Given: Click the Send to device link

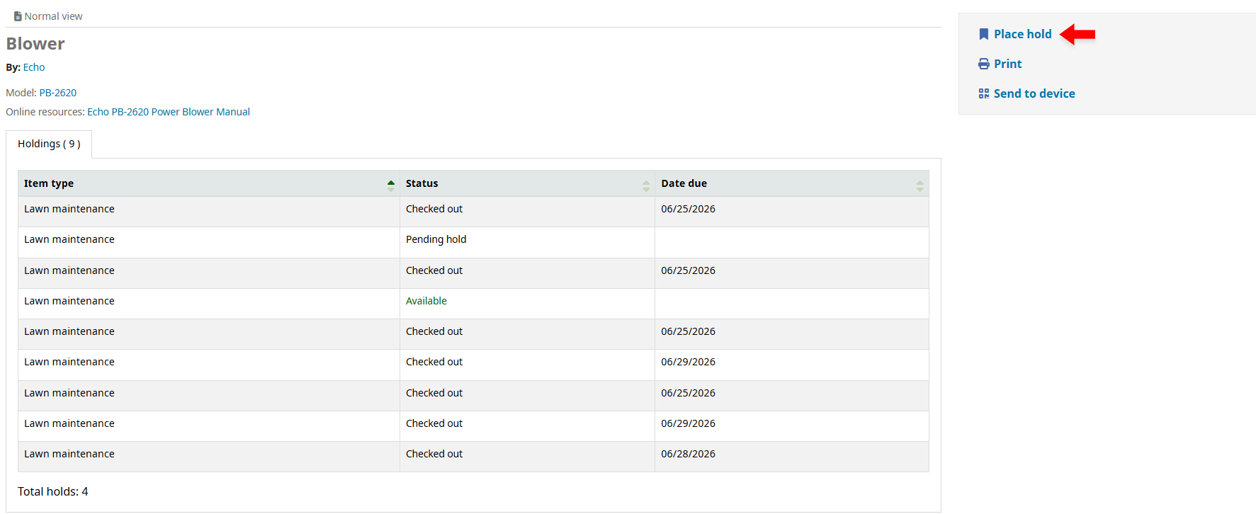Looking at the screenshot, I should 1034,93.
